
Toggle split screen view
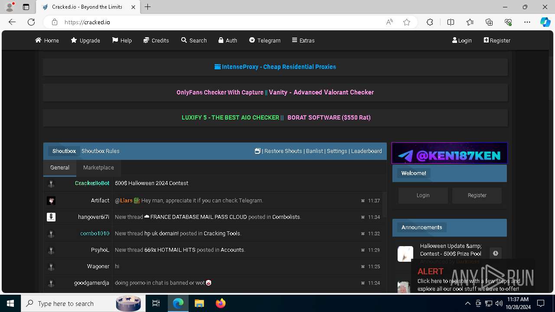pos(451,22)
